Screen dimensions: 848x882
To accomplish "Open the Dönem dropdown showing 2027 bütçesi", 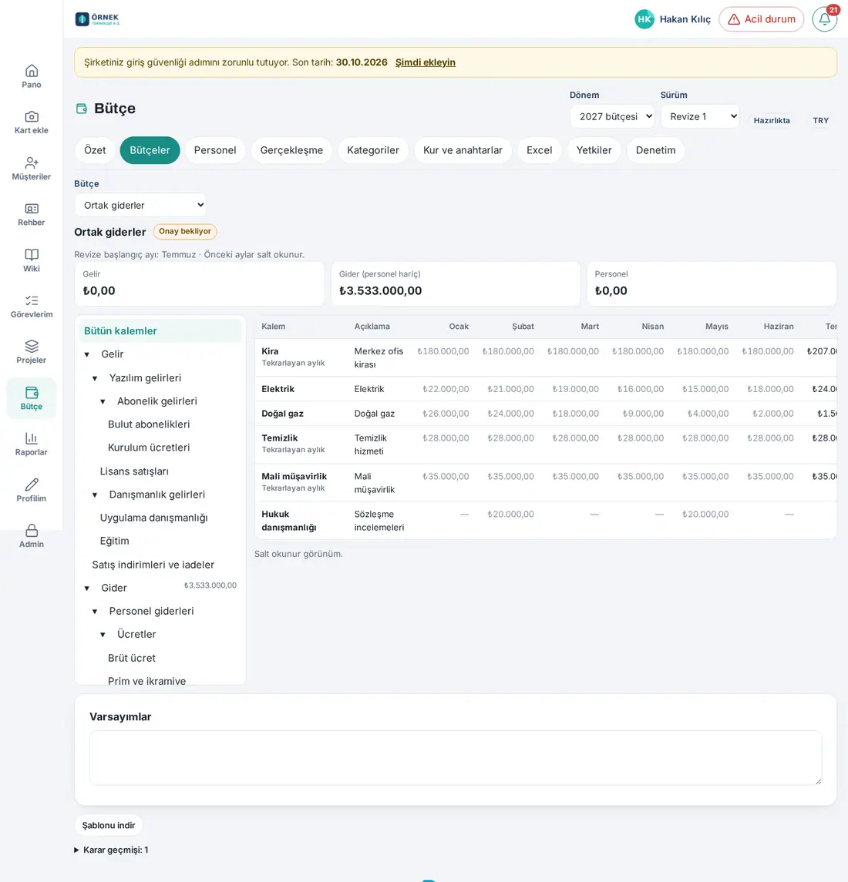I will [x=612, y=116].
